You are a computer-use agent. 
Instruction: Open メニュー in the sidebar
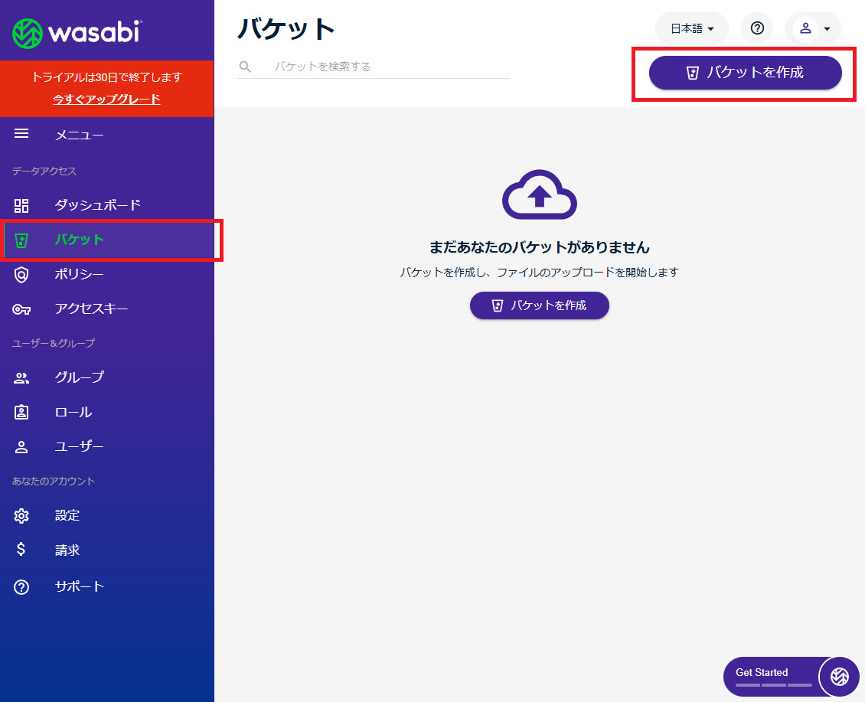[x=107, y=135]
